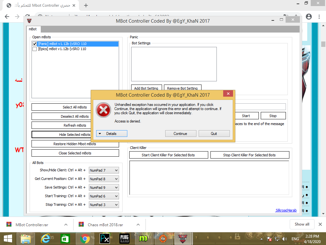Viewport: 326px width, 245px height.
Task: Click Add Bot Setting button
Action: (x=146, y=87)
